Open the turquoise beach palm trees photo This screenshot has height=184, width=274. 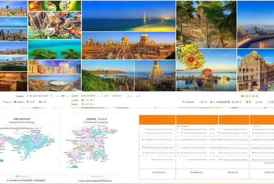[55, 50]
